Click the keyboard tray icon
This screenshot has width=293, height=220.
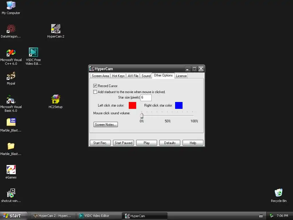point(261,216)
